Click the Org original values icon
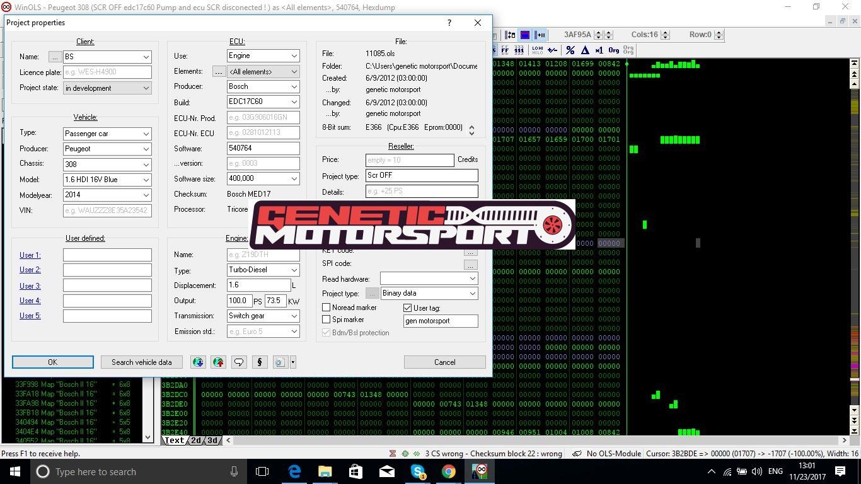The height and width of the screenshot is (484, 861). click(613, 50)
